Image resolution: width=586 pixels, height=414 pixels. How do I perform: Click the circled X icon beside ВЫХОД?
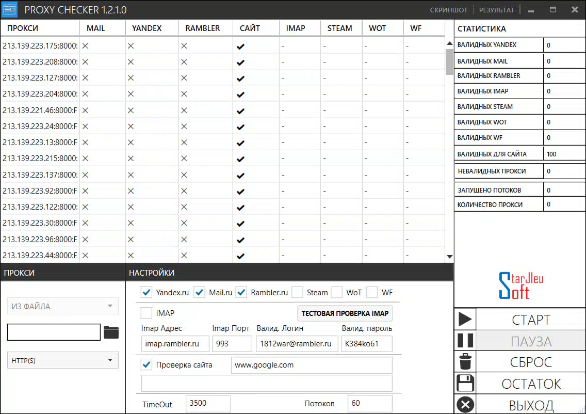pos(465,405)
